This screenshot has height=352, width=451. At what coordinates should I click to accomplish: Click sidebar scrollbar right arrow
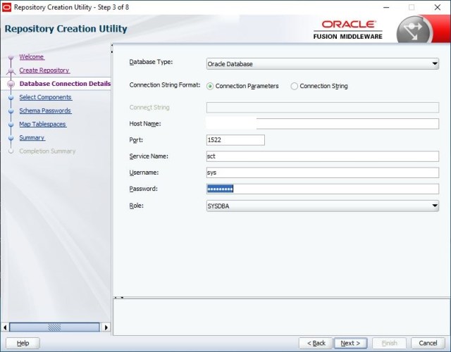[x=106, y=327]
